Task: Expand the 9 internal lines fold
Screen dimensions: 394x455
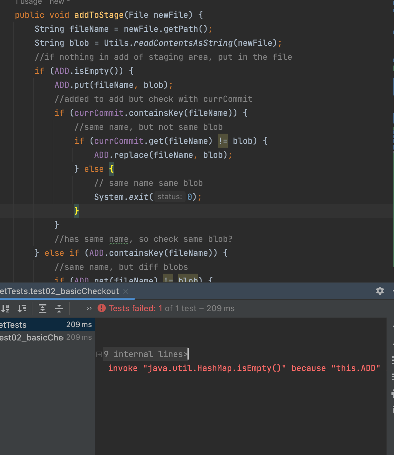Action: click(99, 354)
